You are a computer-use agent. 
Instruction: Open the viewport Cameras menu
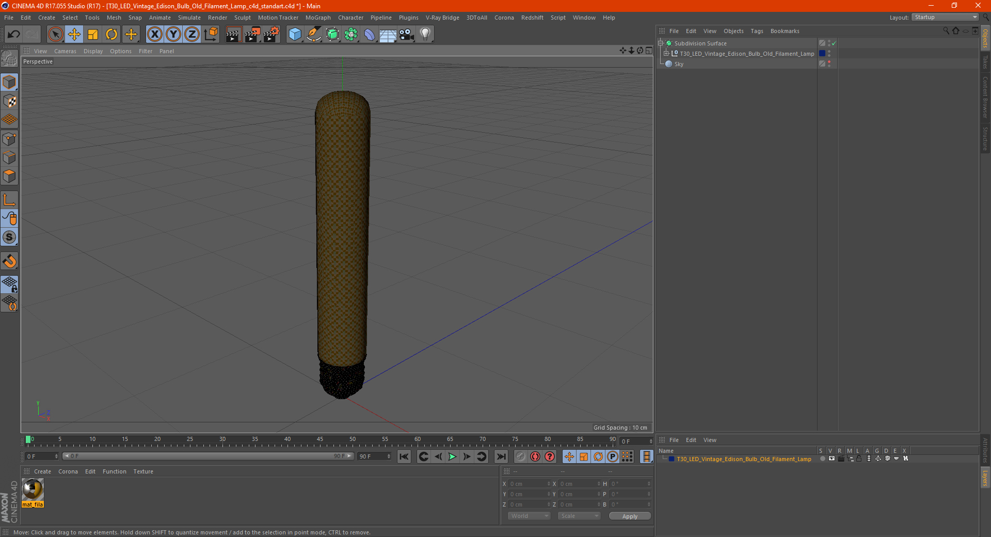(x=65, y=51)
